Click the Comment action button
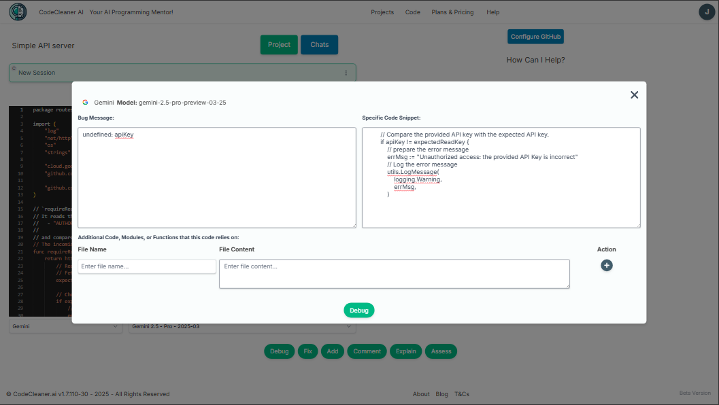The width and height of the screenshot is (719, 405). click(367, 351)
